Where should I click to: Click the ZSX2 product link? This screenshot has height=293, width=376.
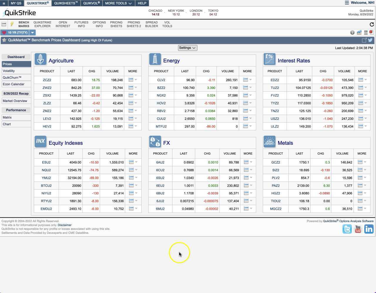(x=47, y=95)
